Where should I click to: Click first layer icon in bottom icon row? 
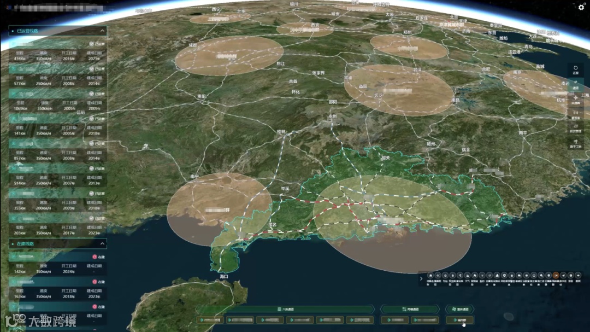click(430, 276)
